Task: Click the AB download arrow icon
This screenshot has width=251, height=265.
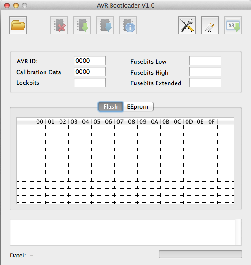Action: 233,25
